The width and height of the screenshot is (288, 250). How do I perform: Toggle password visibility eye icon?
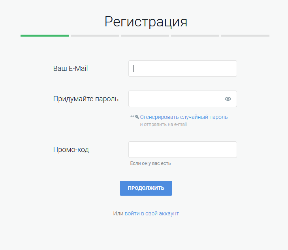click(x=228, y=99)
